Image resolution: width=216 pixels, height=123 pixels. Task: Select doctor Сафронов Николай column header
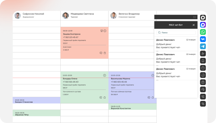[37, 16]
